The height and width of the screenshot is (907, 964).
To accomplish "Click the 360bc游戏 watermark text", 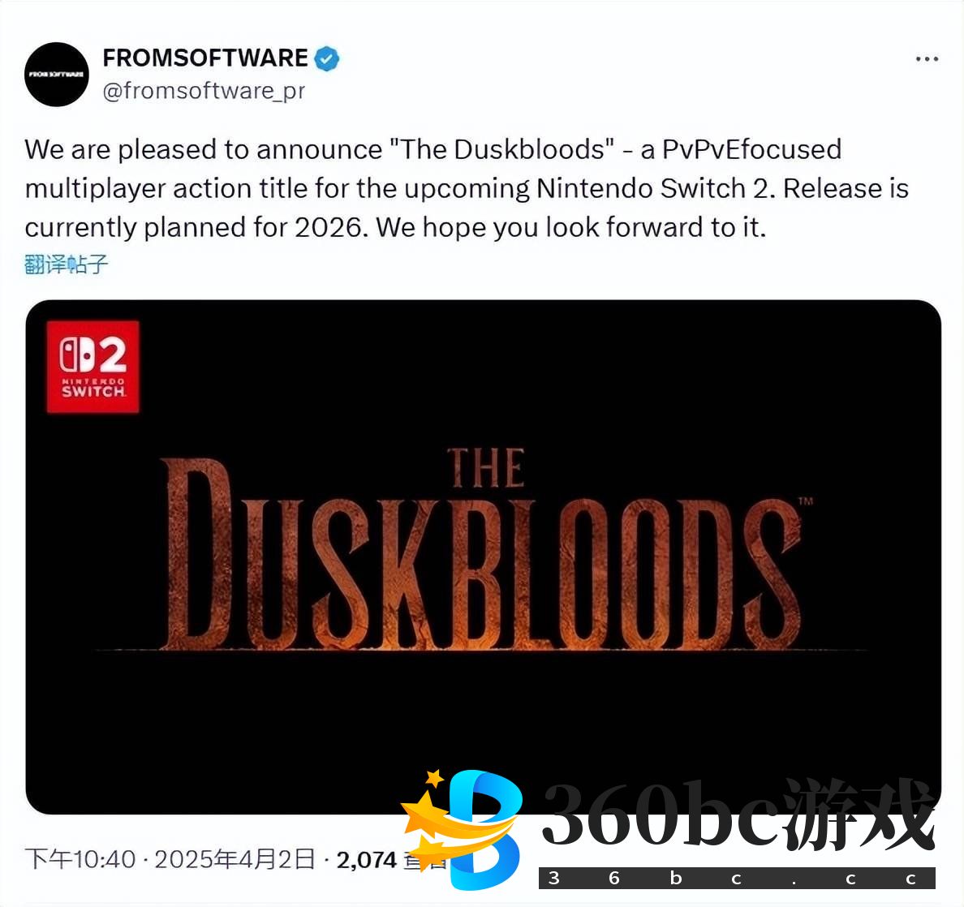I will click(x=738, y=815).
